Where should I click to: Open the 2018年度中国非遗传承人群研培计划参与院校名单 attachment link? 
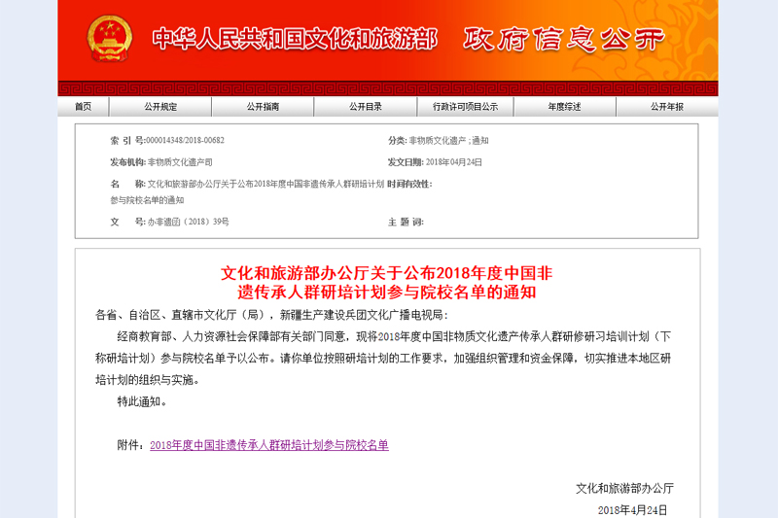[x=269, y=445]
